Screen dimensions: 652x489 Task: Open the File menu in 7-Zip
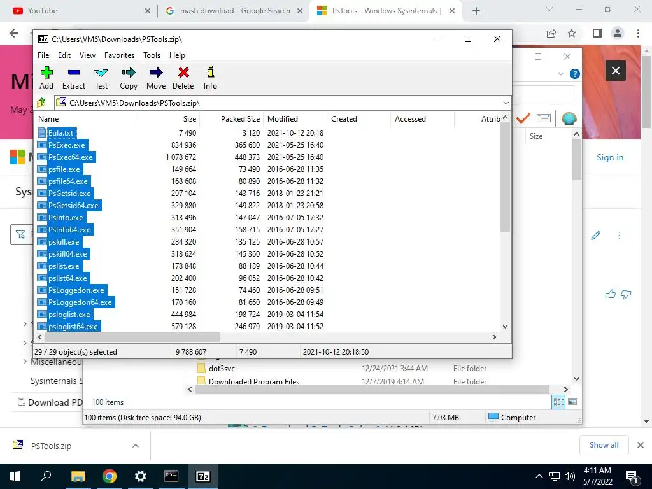(43, 55)
